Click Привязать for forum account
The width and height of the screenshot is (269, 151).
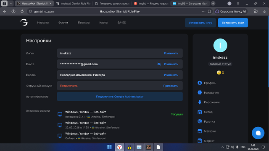click(171, 86)
